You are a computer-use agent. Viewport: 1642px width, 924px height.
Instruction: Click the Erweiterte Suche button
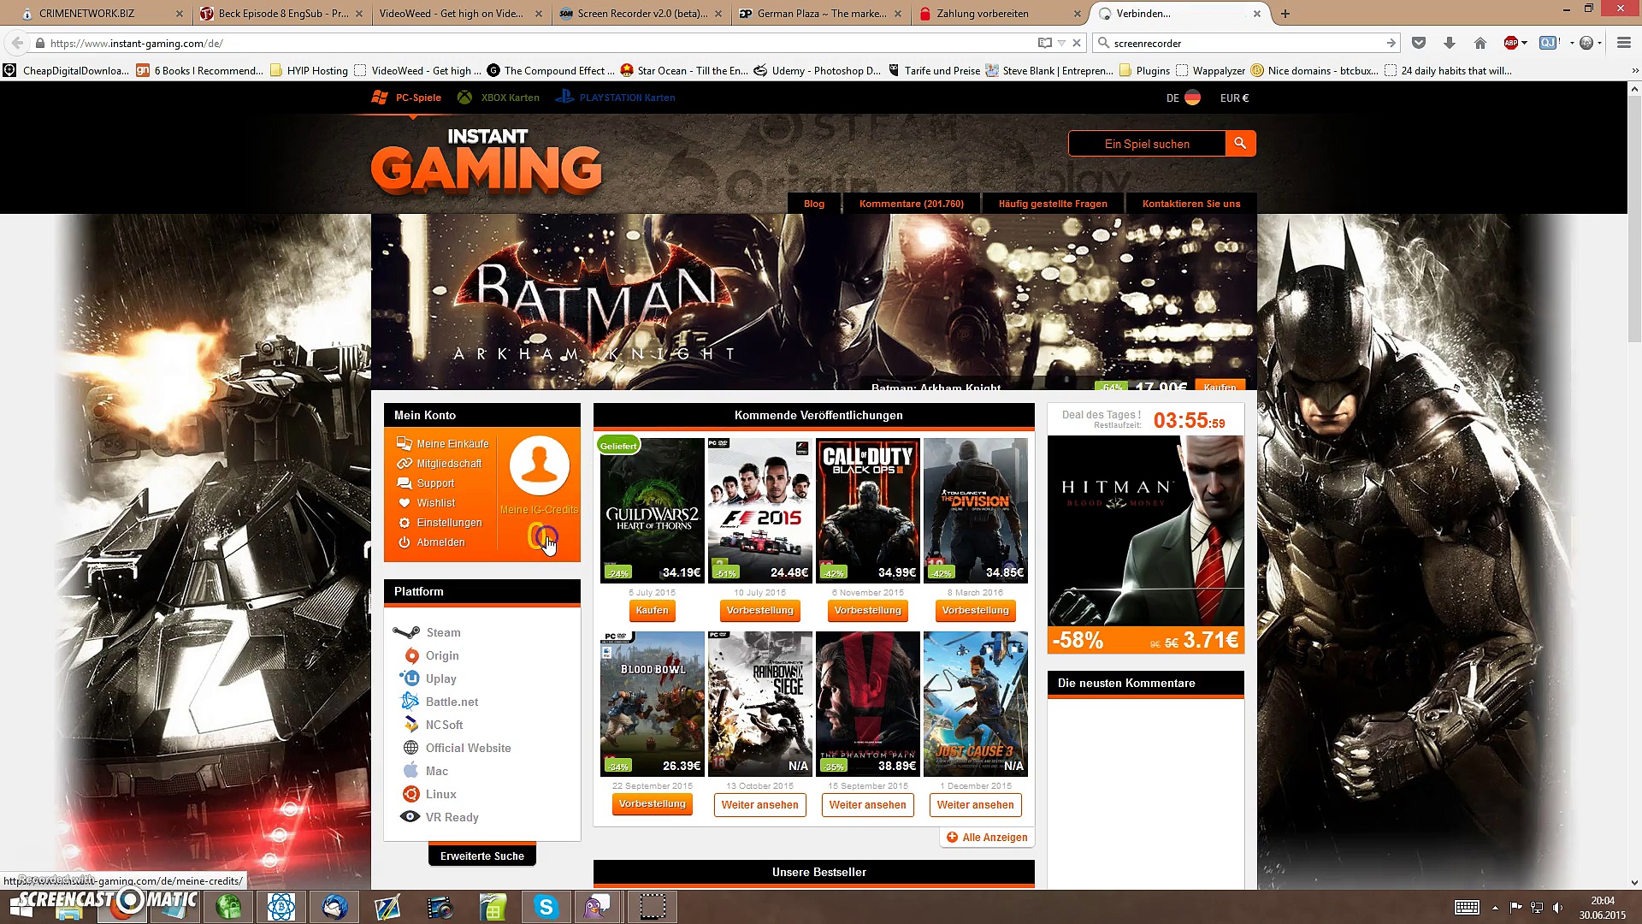(x=482, y=856)
